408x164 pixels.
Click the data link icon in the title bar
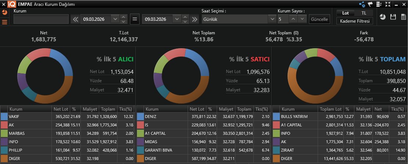pos(379,4)
